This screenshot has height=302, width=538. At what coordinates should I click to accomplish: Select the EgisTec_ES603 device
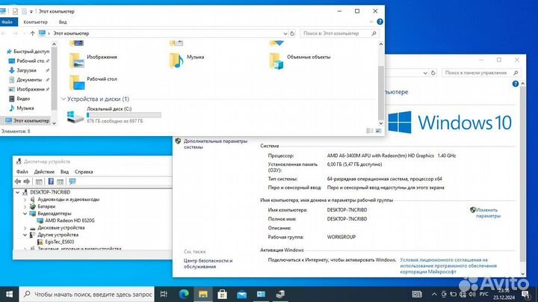click(59, 242)
